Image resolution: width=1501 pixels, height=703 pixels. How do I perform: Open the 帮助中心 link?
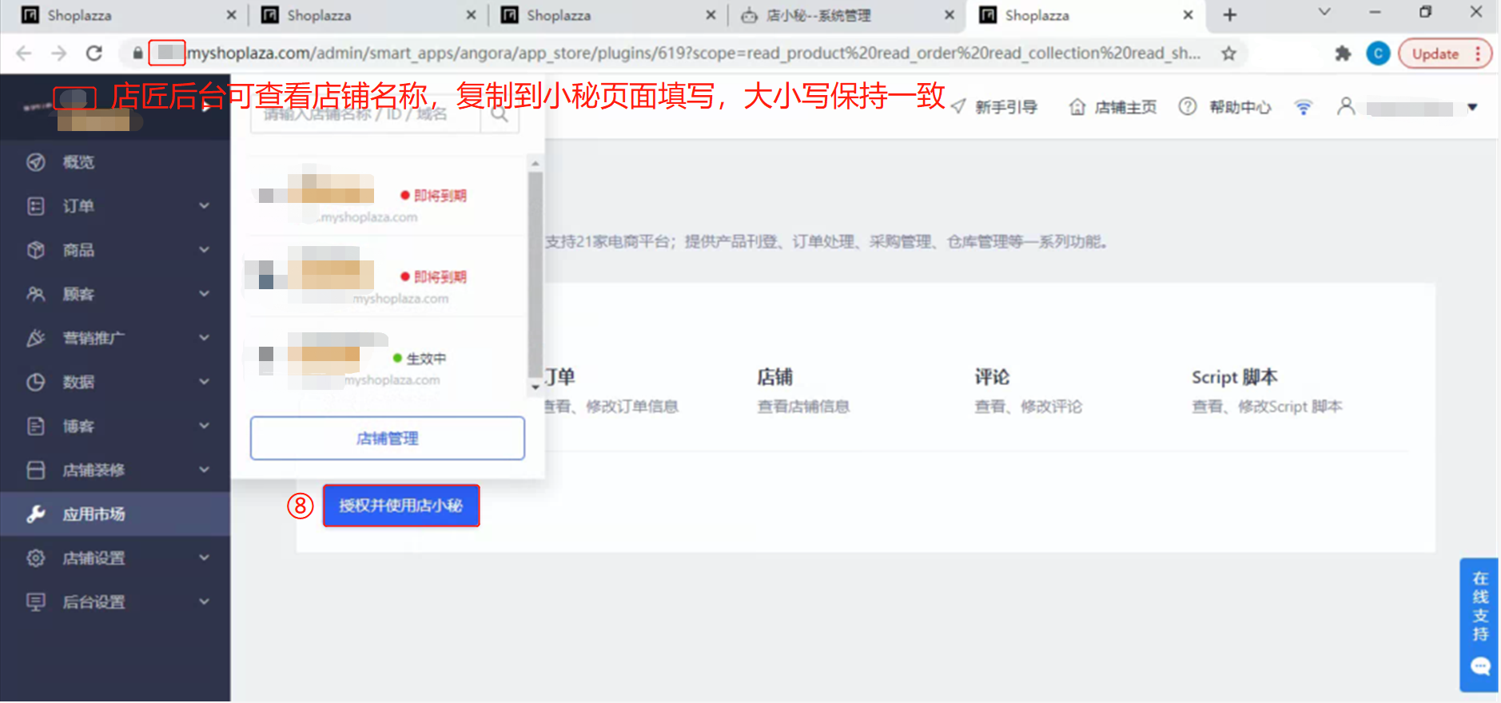(x=1240, y=107)
